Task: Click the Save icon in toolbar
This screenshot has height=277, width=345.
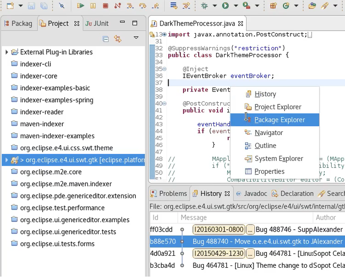Action: [31, 6]
